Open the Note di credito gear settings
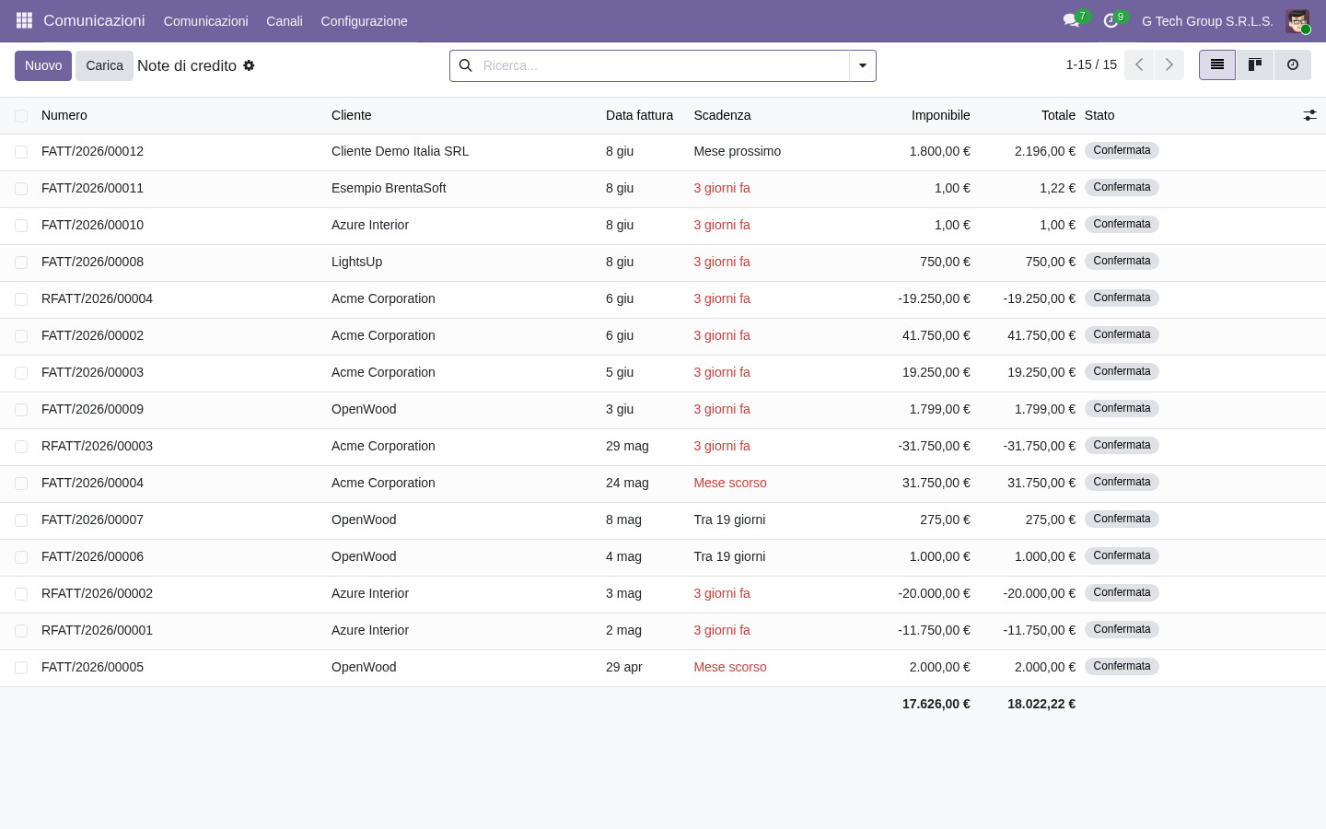1326x829 pixels. click(249, 65)
